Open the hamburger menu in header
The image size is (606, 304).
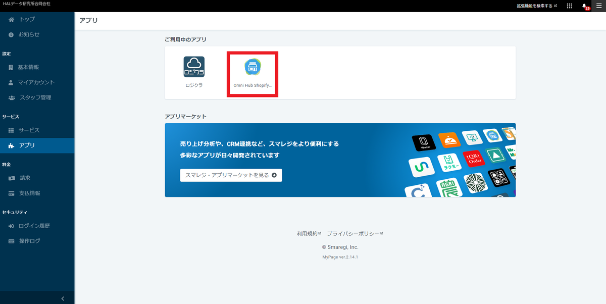[599, 6]
